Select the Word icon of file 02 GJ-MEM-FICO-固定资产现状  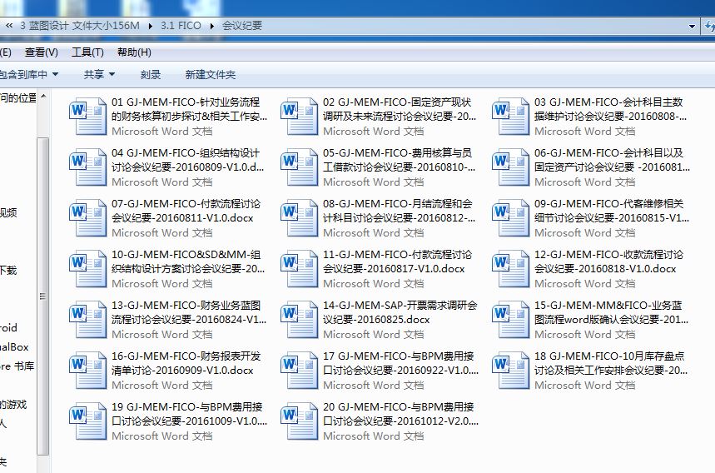[x=299, y=116]
